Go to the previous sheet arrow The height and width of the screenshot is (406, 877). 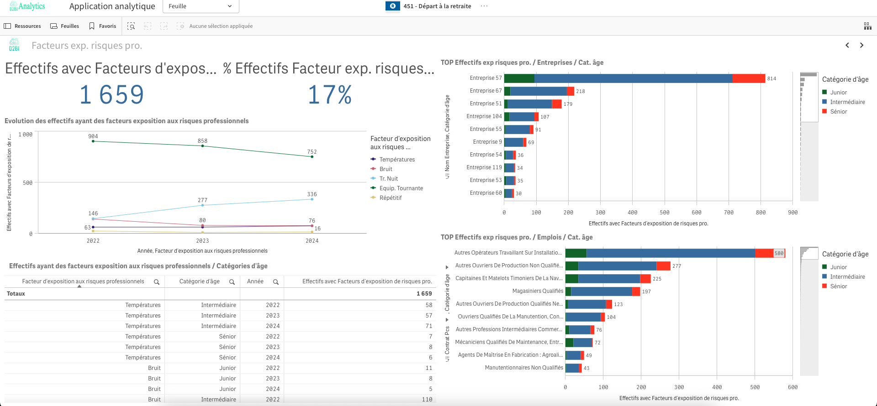tap(847, 45)
